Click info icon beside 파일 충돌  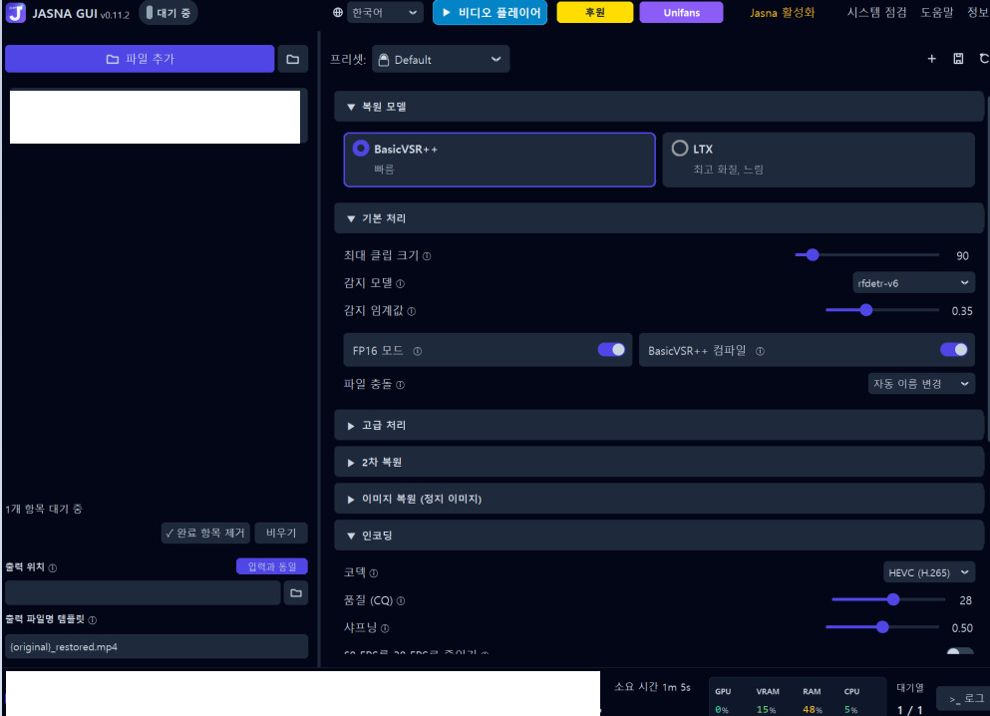pos(401,385)
